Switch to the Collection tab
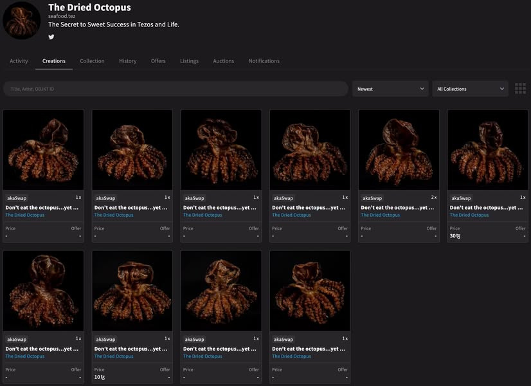Screen dimensions: 531x386 (x=92, y=61)
